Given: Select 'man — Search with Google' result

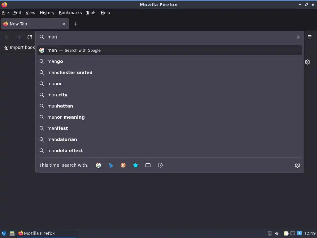Looking at the screenshot, I should [169, 50].
